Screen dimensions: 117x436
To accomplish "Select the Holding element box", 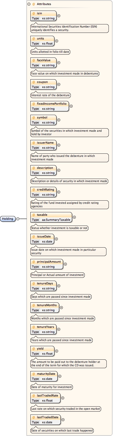I will click(8, 219).
